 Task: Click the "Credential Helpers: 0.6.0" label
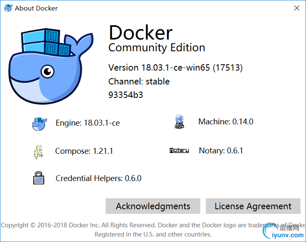[x=98, y=178]
